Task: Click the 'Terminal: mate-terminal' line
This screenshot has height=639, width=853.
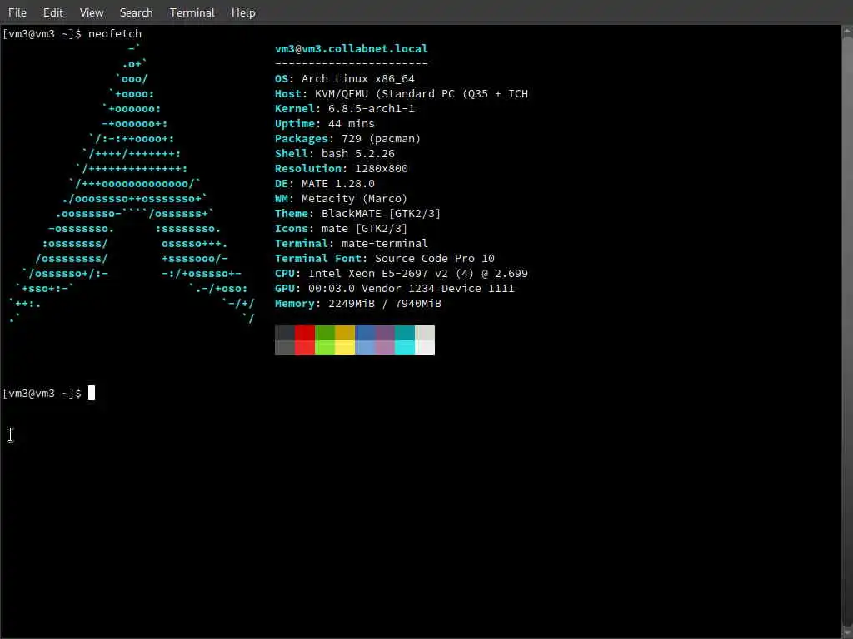Action: pos(352,244)
